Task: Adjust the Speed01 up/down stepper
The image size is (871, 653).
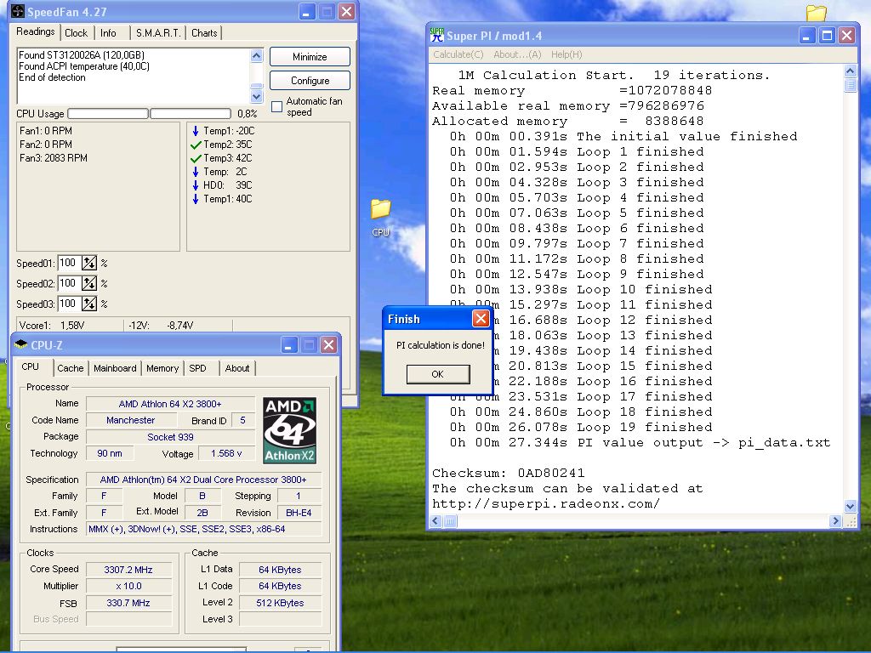Action: click(x=88, y=264)
